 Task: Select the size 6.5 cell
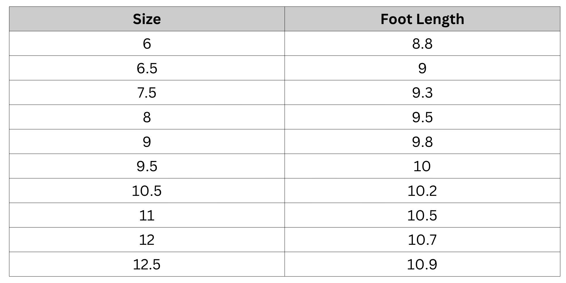[x=147, y=68]
